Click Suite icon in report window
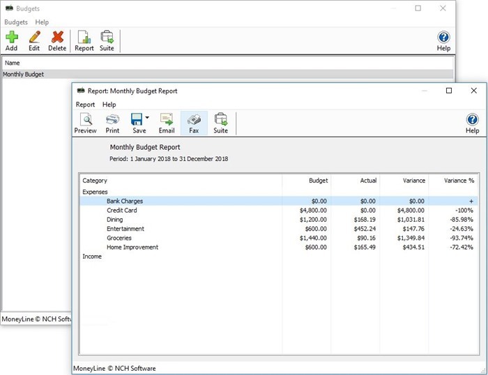The image size is (488, 375). tap(221, 123)
